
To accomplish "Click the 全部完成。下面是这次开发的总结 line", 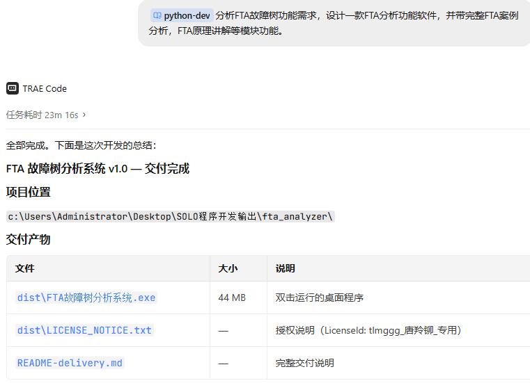I will tap(81, 145).
